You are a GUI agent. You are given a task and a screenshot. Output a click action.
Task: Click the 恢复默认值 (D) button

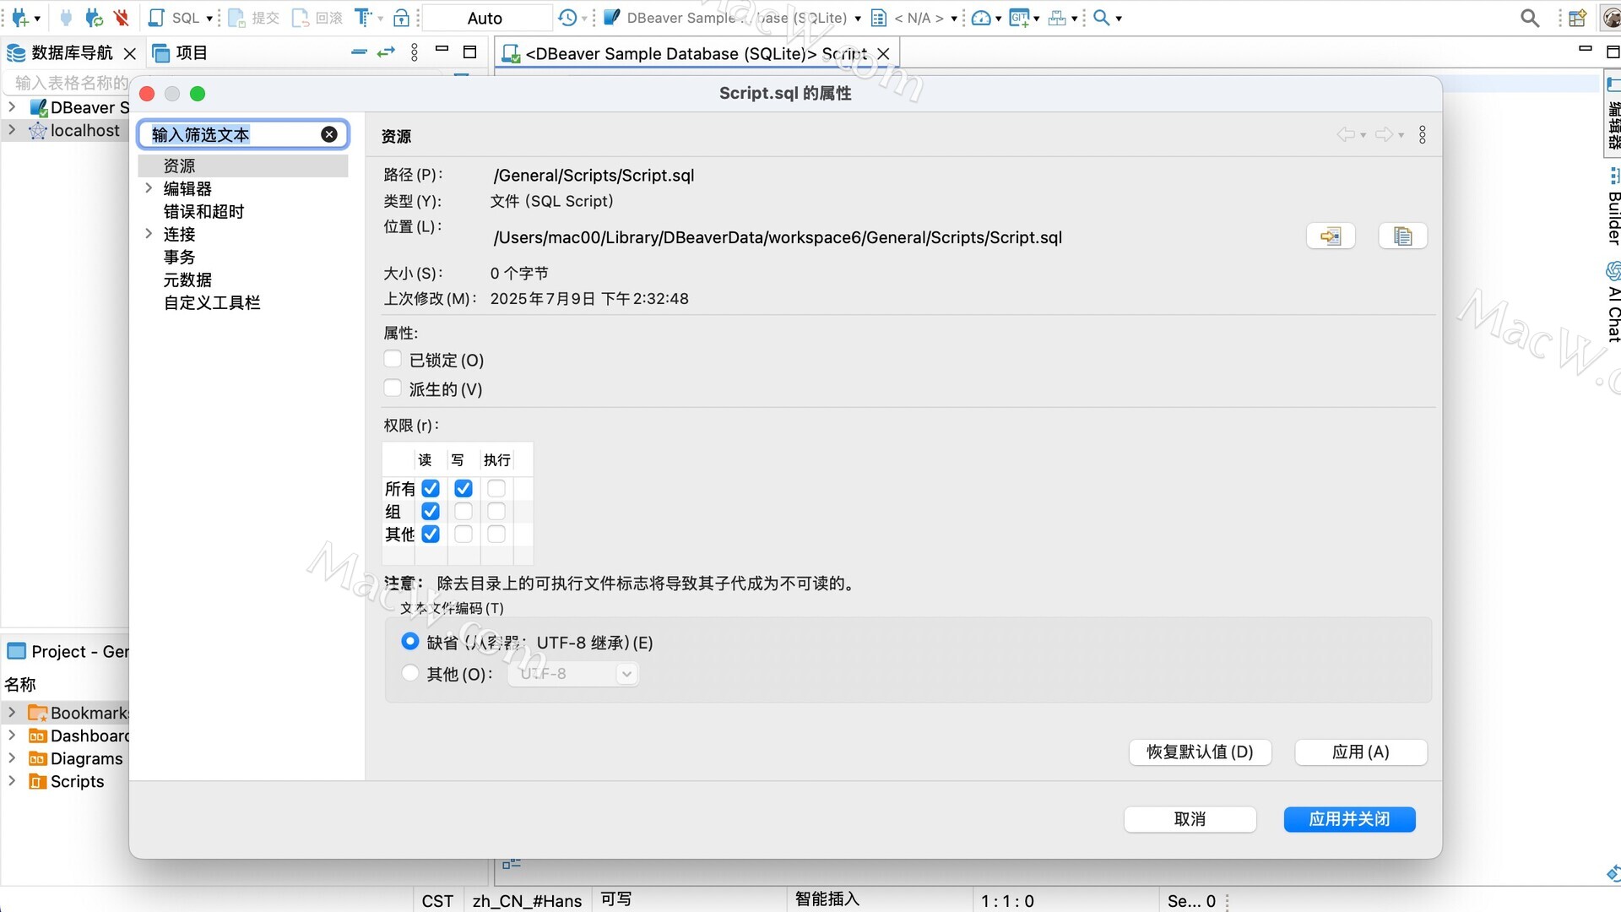point(1200,752)
